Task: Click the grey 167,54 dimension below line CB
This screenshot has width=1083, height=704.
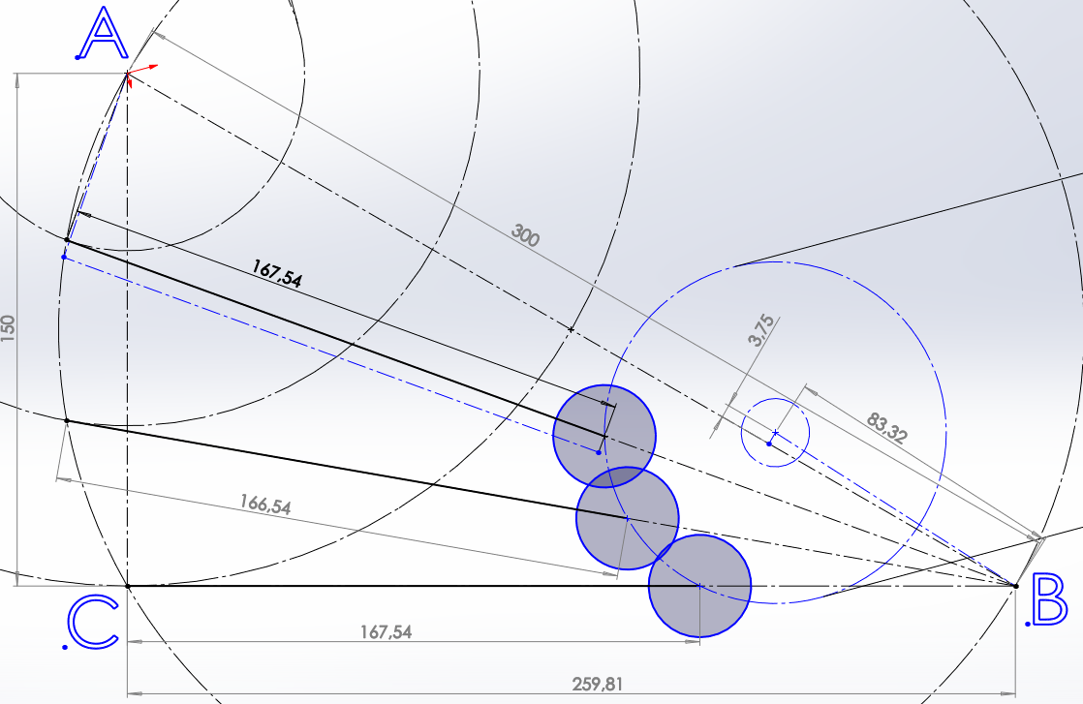Action: coord(386,631)
